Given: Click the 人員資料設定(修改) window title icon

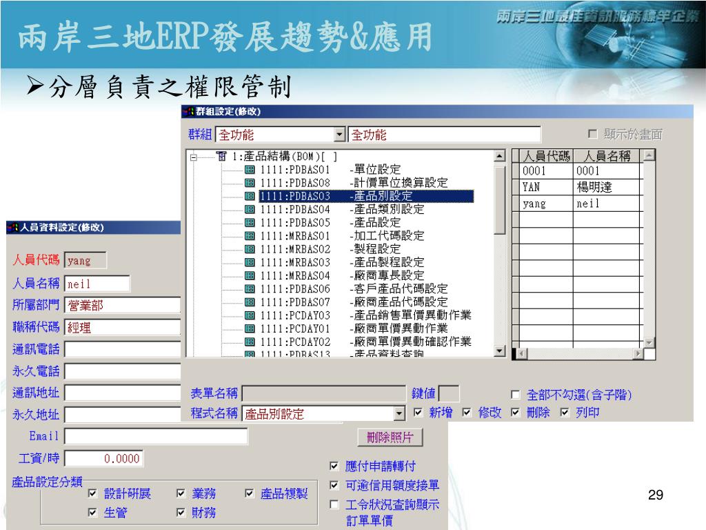Looking at the screenshot, I should tap(14, 228).
